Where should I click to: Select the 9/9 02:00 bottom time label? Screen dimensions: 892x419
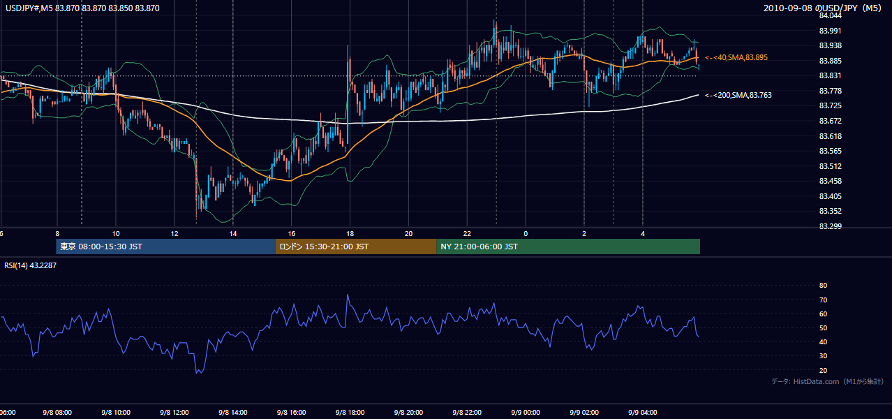tap(585, 413)
